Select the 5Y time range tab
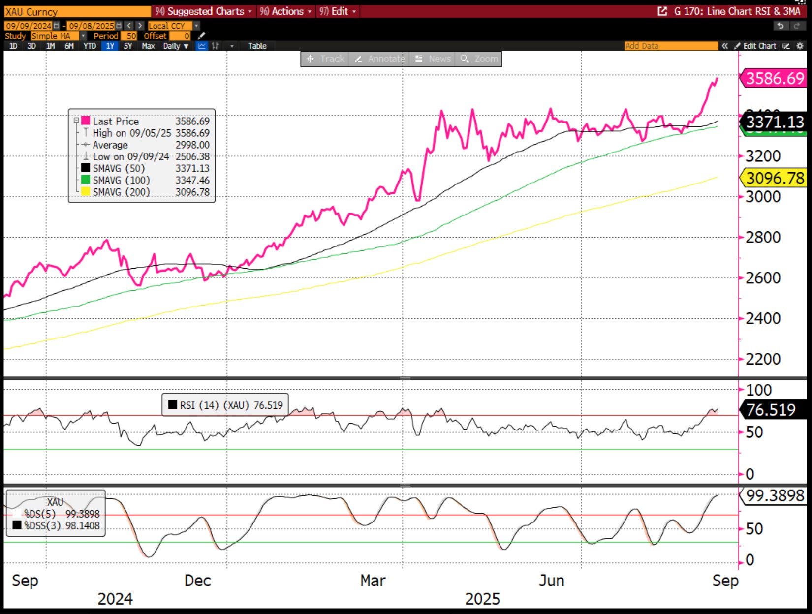 coord(128,46)
